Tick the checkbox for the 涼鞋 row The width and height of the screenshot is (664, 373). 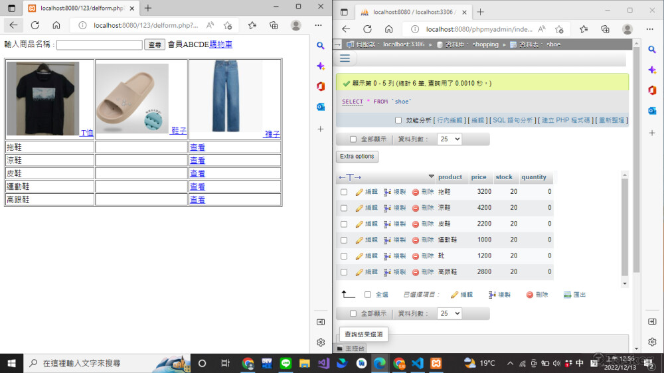(344, 208)
